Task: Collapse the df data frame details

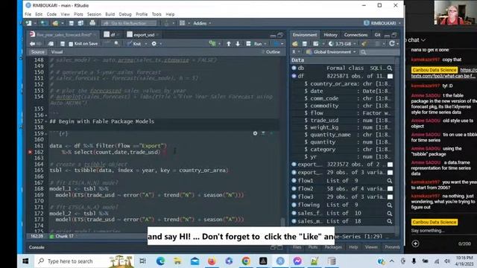Action: [x=294, y=76]
